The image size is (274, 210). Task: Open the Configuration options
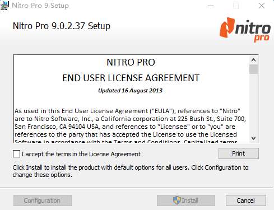point(43,200)
